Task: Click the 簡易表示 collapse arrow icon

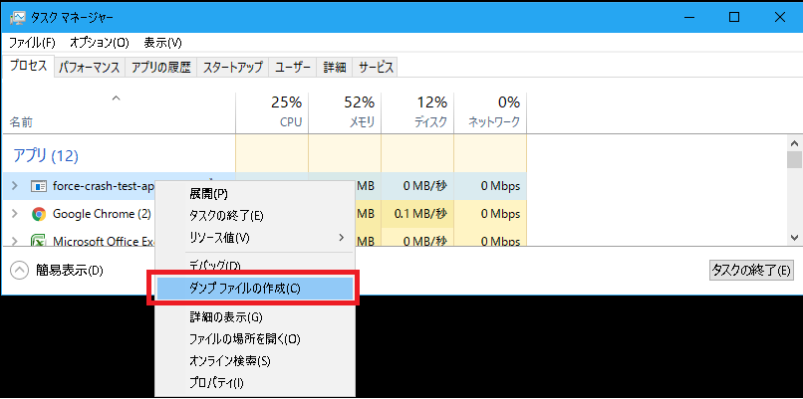Action: click(20, 271)
